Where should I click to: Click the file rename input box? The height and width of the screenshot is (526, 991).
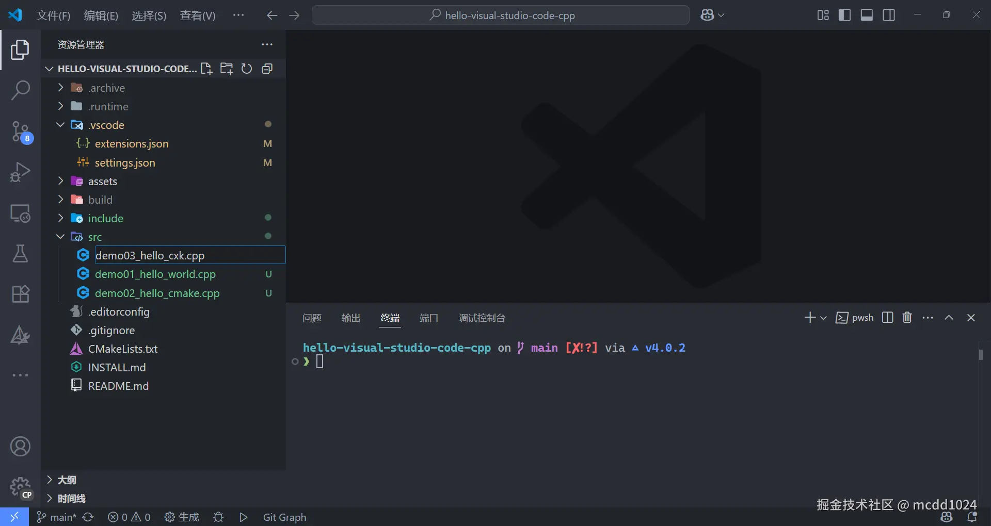190,255
